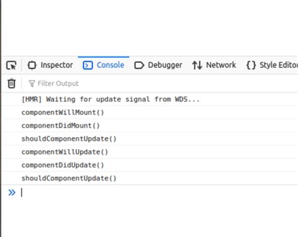Activate the element picker icon

coord(11,65)
